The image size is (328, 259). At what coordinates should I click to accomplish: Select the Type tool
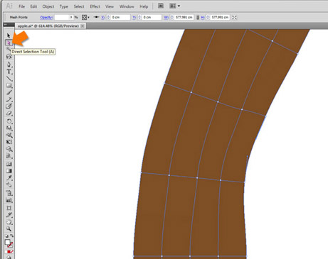point(9,72)
